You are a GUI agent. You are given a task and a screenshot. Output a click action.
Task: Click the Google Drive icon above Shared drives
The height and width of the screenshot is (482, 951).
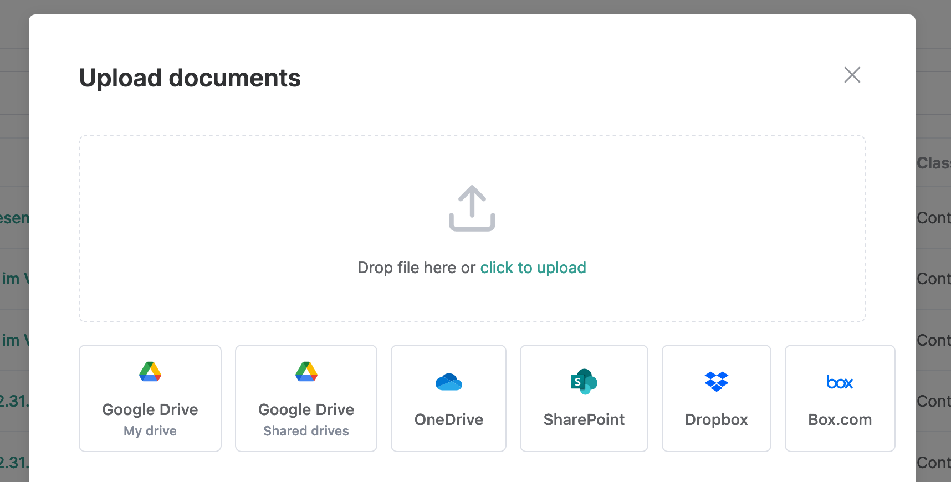coord(306,372)
